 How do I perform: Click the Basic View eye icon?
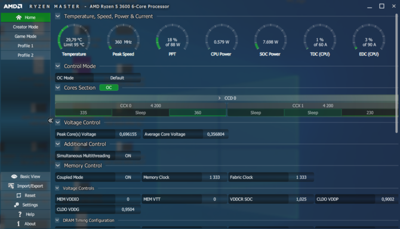(14, 177)
